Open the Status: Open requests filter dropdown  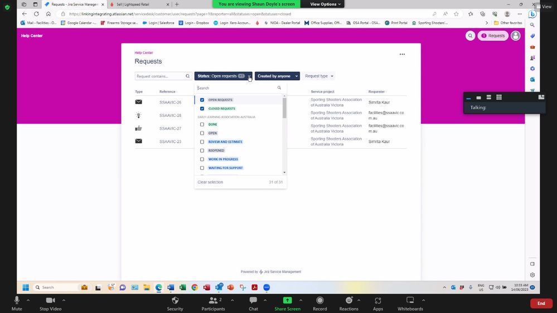223,76
